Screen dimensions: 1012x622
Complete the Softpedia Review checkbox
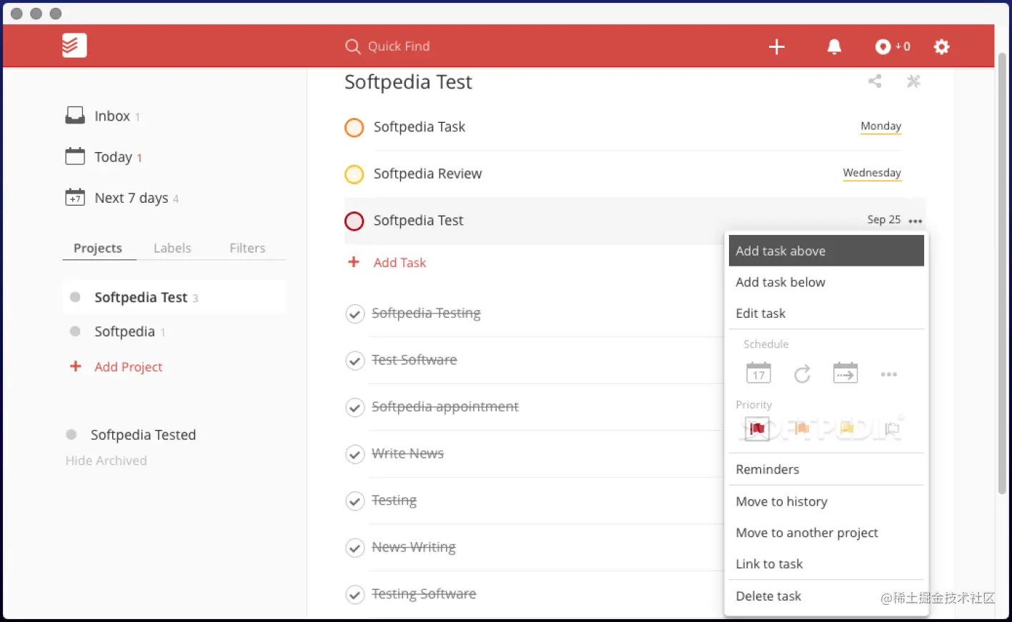[x=354, y=174]
